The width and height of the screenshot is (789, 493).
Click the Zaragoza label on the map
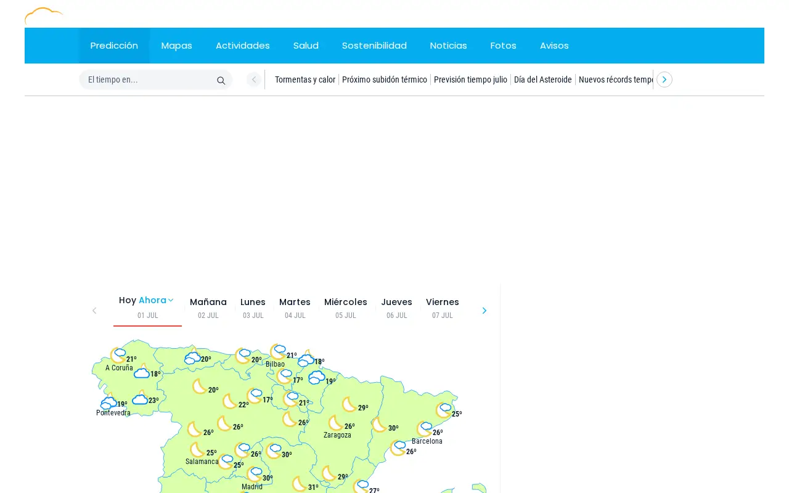(x=337, y=435)
